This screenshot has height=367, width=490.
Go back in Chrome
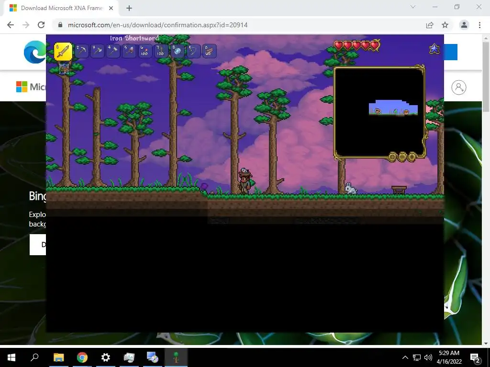[11, 25]
